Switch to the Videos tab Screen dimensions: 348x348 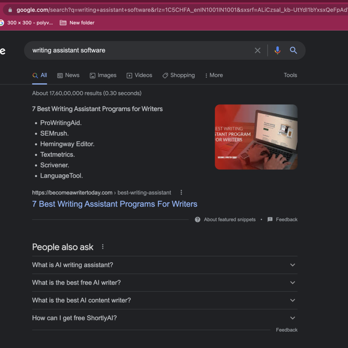point(139,75)
